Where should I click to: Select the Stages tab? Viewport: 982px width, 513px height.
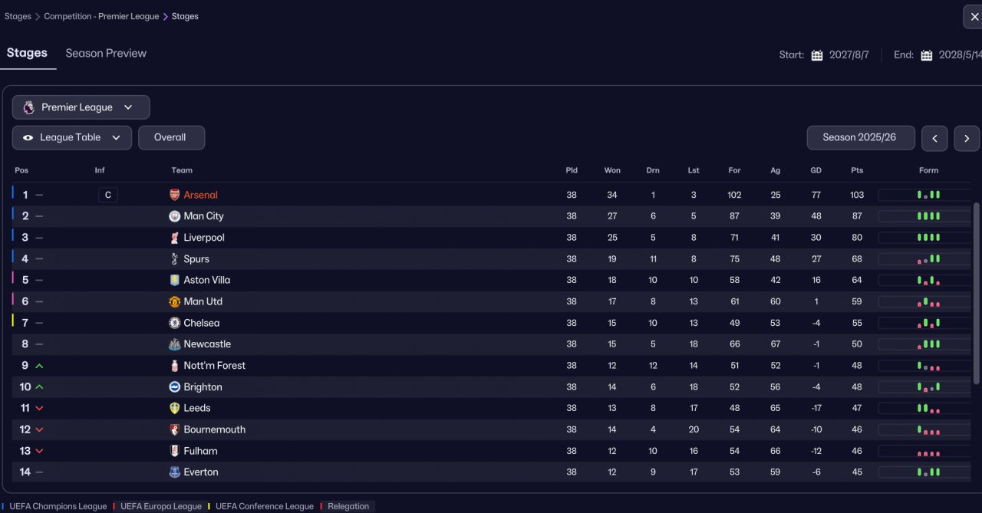[27, 53]
